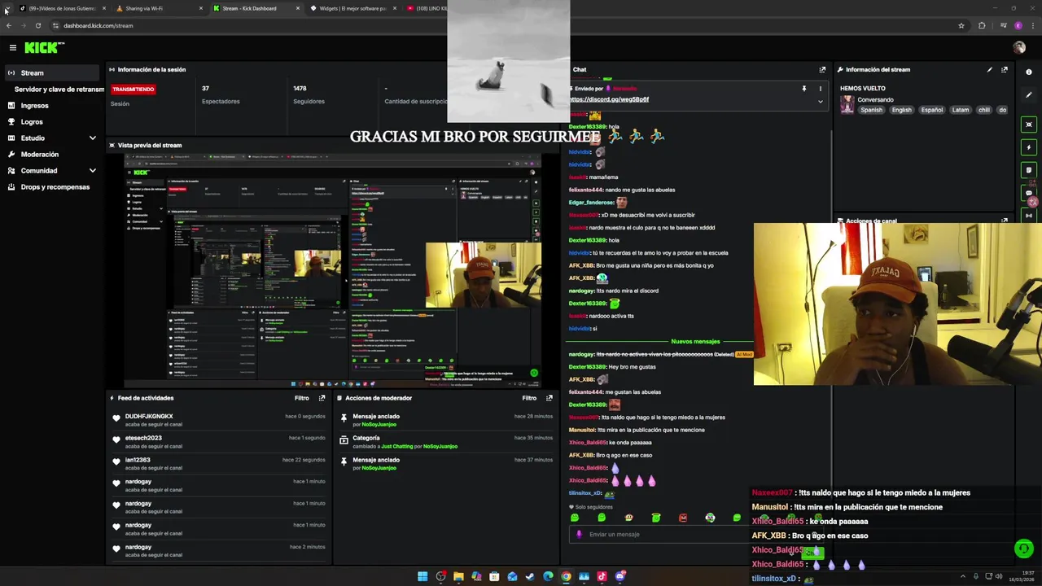Click the 1478 Seguidores count
The height and width of the screenshot is (586, 1042).
coord(300,88)
